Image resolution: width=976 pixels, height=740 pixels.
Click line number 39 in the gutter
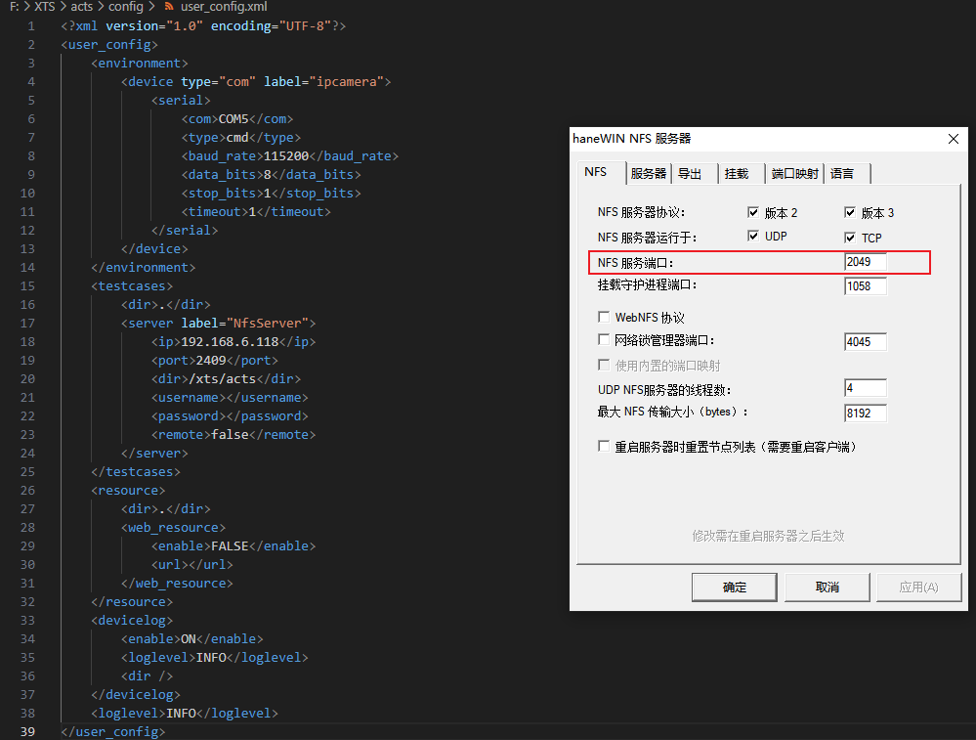[x=27, y=731]
